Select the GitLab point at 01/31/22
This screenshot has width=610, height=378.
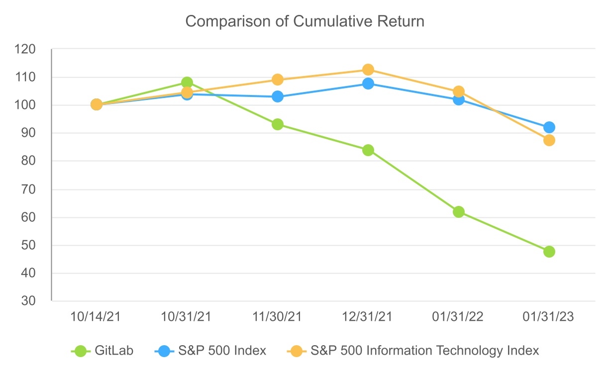(459, 212)
